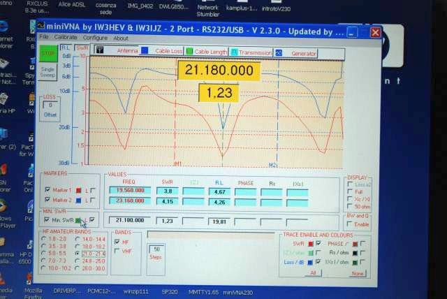Toggle the Min. SWR checkbox
The height and width of the screenshot is (299, 447).
tap(47, 219)
